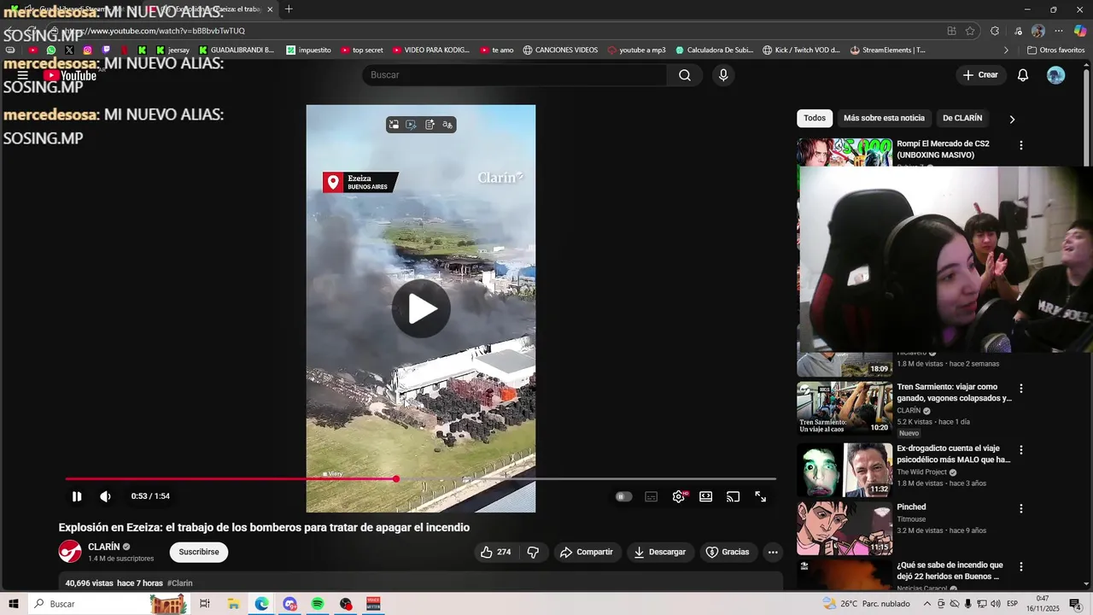1093x615 pixels.
Task: Open options for Tren Sarmiento video
Action: (x=1020, y=389)
